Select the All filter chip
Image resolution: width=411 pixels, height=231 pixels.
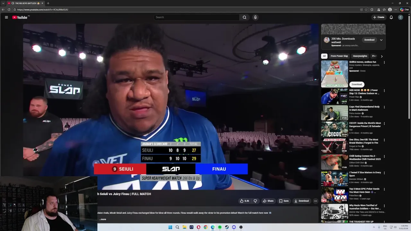pos(324,56)
